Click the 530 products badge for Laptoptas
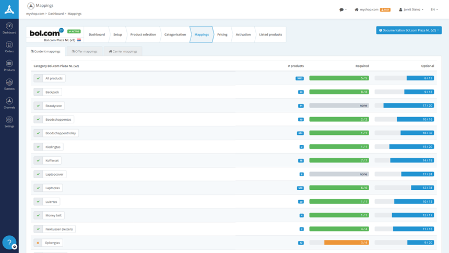The height and width of the screenshot is (253, 449). pyautogui.click(x=300, y=188)
